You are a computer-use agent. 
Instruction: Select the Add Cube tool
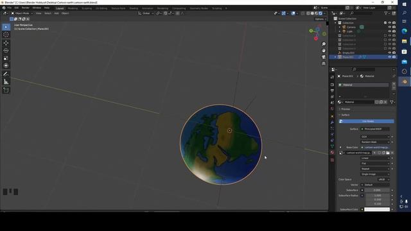[x=6, y=90]
